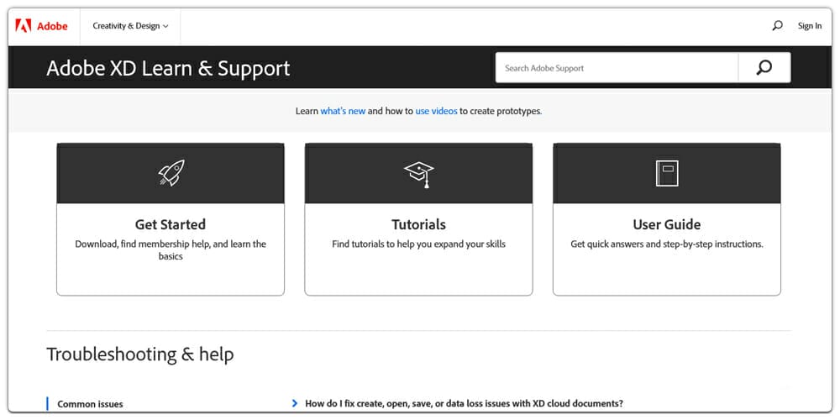Expand the Creativity & Design dropdown
Screen dimensions: 840x420
coord(130,26)
